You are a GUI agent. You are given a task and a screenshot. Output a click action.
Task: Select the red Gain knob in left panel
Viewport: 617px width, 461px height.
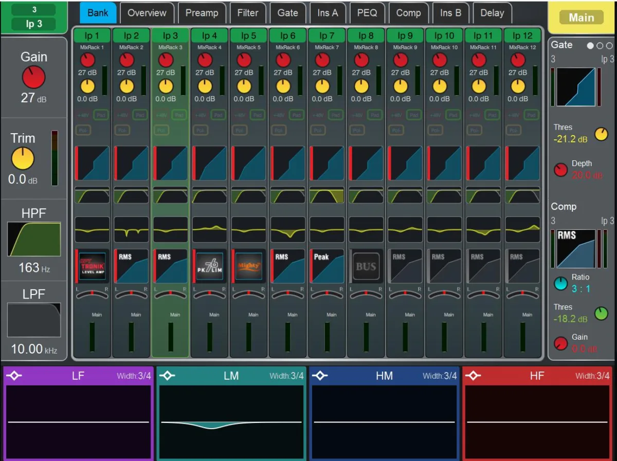[x=33, y=77]
